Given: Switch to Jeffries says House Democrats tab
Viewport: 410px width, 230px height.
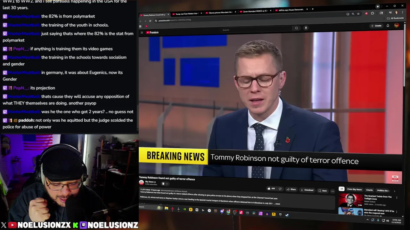Looking at the screenshot, I should (290, 10).
